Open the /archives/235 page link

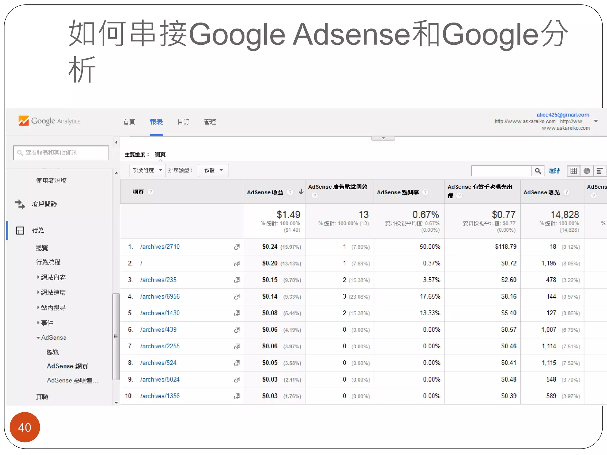[x=158, y=280]
